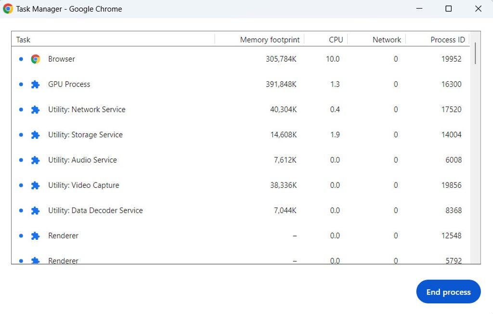Maximize the Task Manager window

point(448,9)
